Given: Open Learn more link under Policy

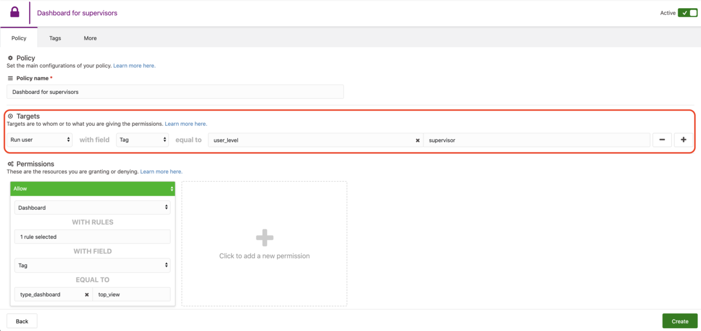Looking at the screenshot, I should [134, 66].
